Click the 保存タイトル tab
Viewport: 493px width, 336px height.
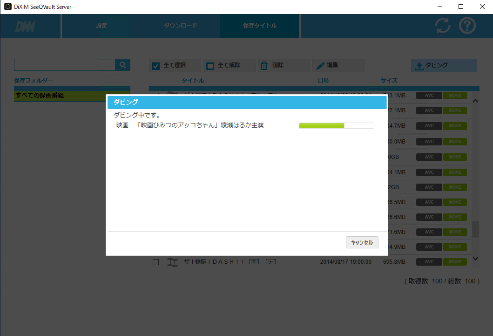pyautogui.click(x=260, y=26)
